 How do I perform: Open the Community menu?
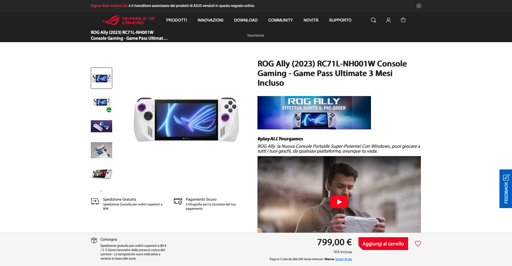280,20
